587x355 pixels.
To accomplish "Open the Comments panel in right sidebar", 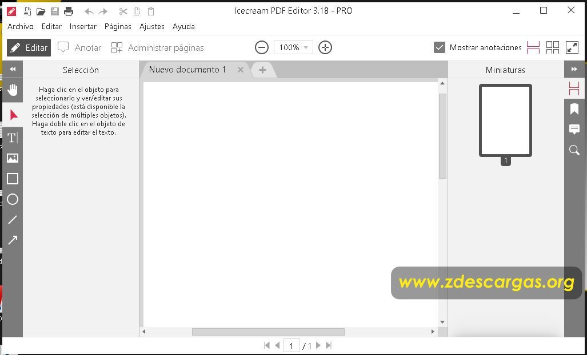I will coord(574,130).
